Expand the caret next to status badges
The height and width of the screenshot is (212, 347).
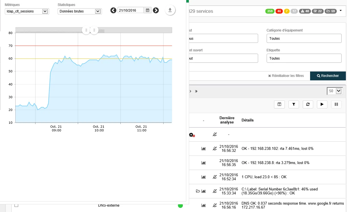pyautogui.click(x=340, y=11)
